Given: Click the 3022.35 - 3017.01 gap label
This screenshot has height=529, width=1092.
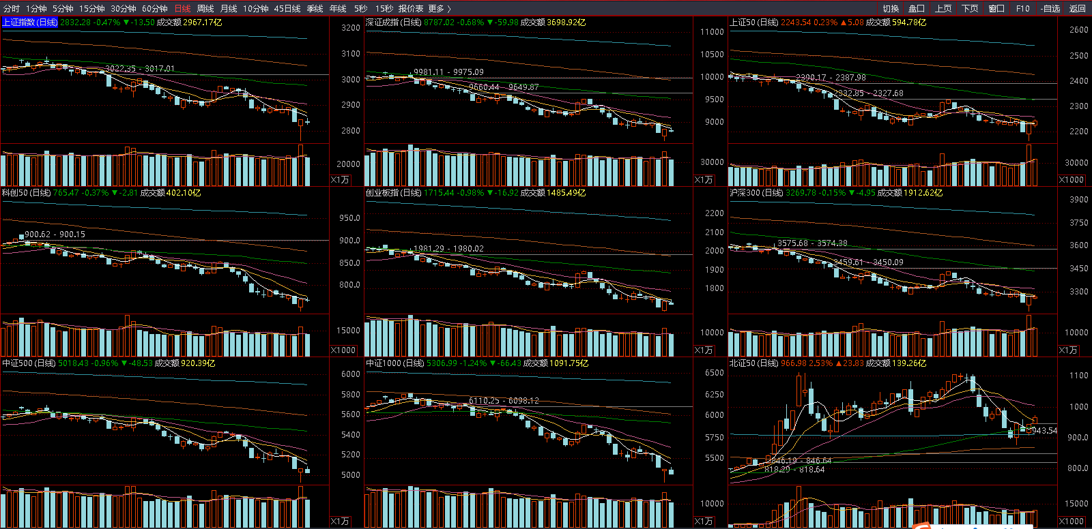Looking at the screenshot, I should click(140, 69).
